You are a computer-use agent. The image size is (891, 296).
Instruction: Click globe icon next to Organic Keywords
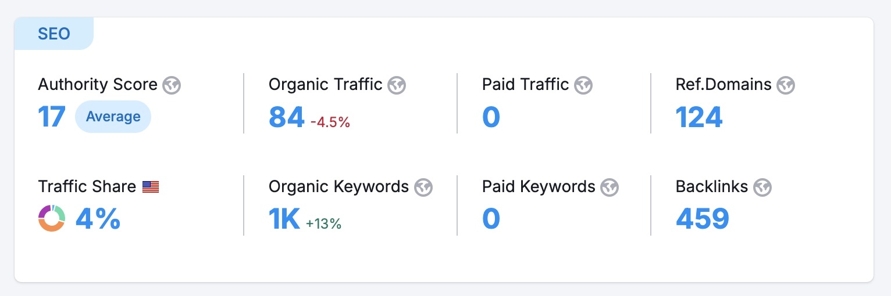coord(423,187)
